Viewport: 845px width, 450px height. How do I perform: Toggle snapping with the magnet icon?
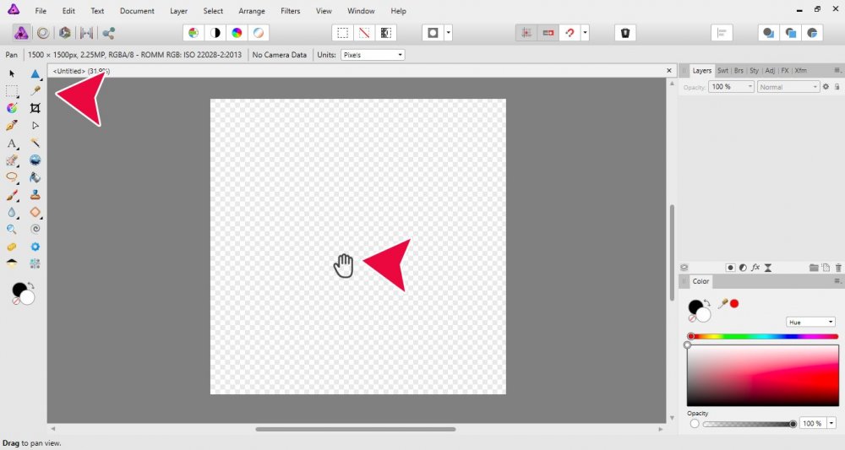click(x=570, y=33)
